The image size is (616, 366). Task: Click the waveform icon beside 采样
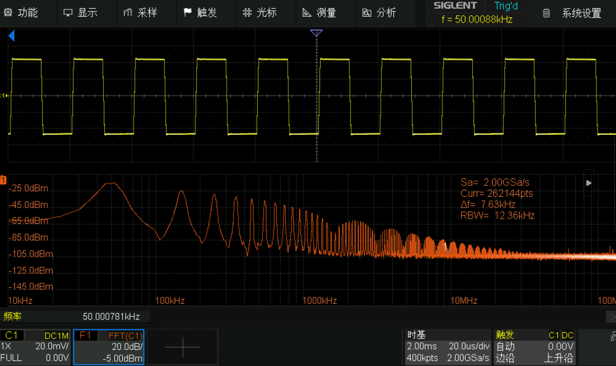coord(127,13)
